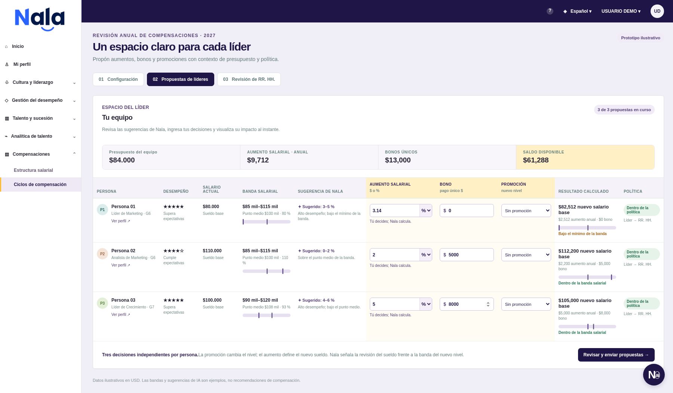The image size is (673, 393).
Task: Click the UD user avatar
Action: click(x=657, y=11)
